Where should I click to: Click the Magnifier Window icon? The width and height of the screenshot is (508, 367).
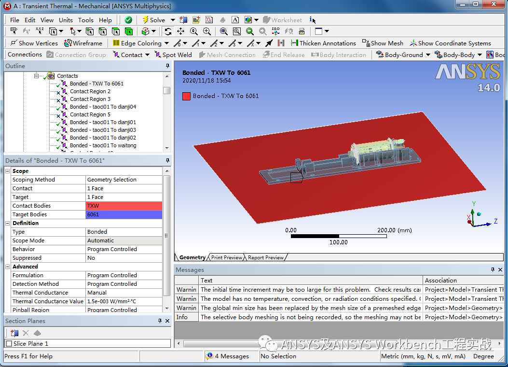pyautogui.click(x=237, y=31)
